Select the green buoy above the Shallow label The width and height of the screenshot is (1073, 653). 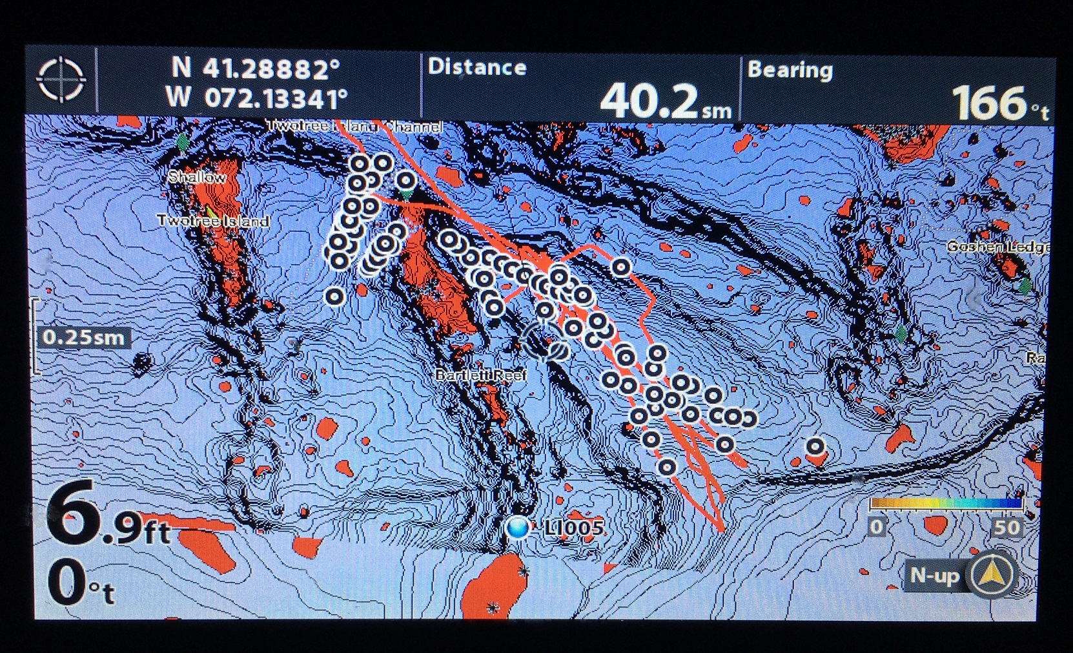coord(184,142)
